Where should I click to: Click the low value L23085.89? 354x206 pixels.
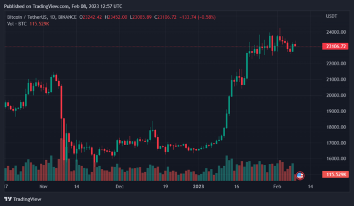[x=140, y=17]
